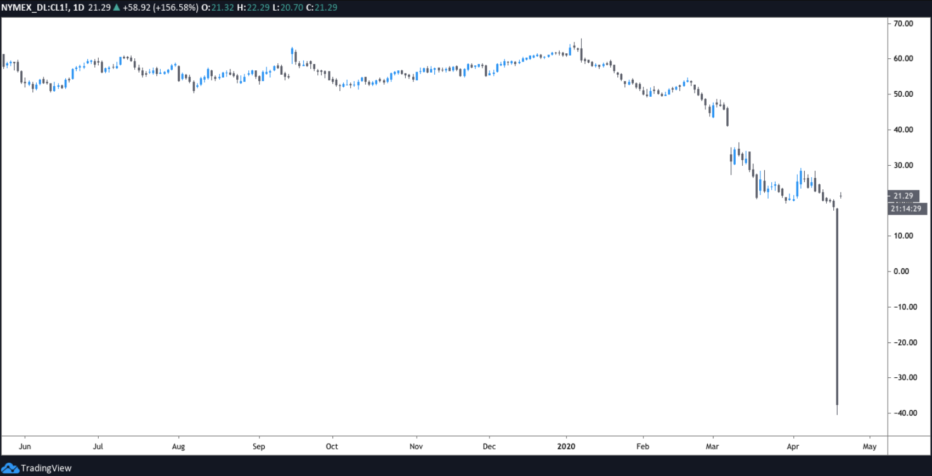The image size is (932, 476).
Task: Click the Nov time axis label
Action: pyautogui.click(x=416, y=446)
